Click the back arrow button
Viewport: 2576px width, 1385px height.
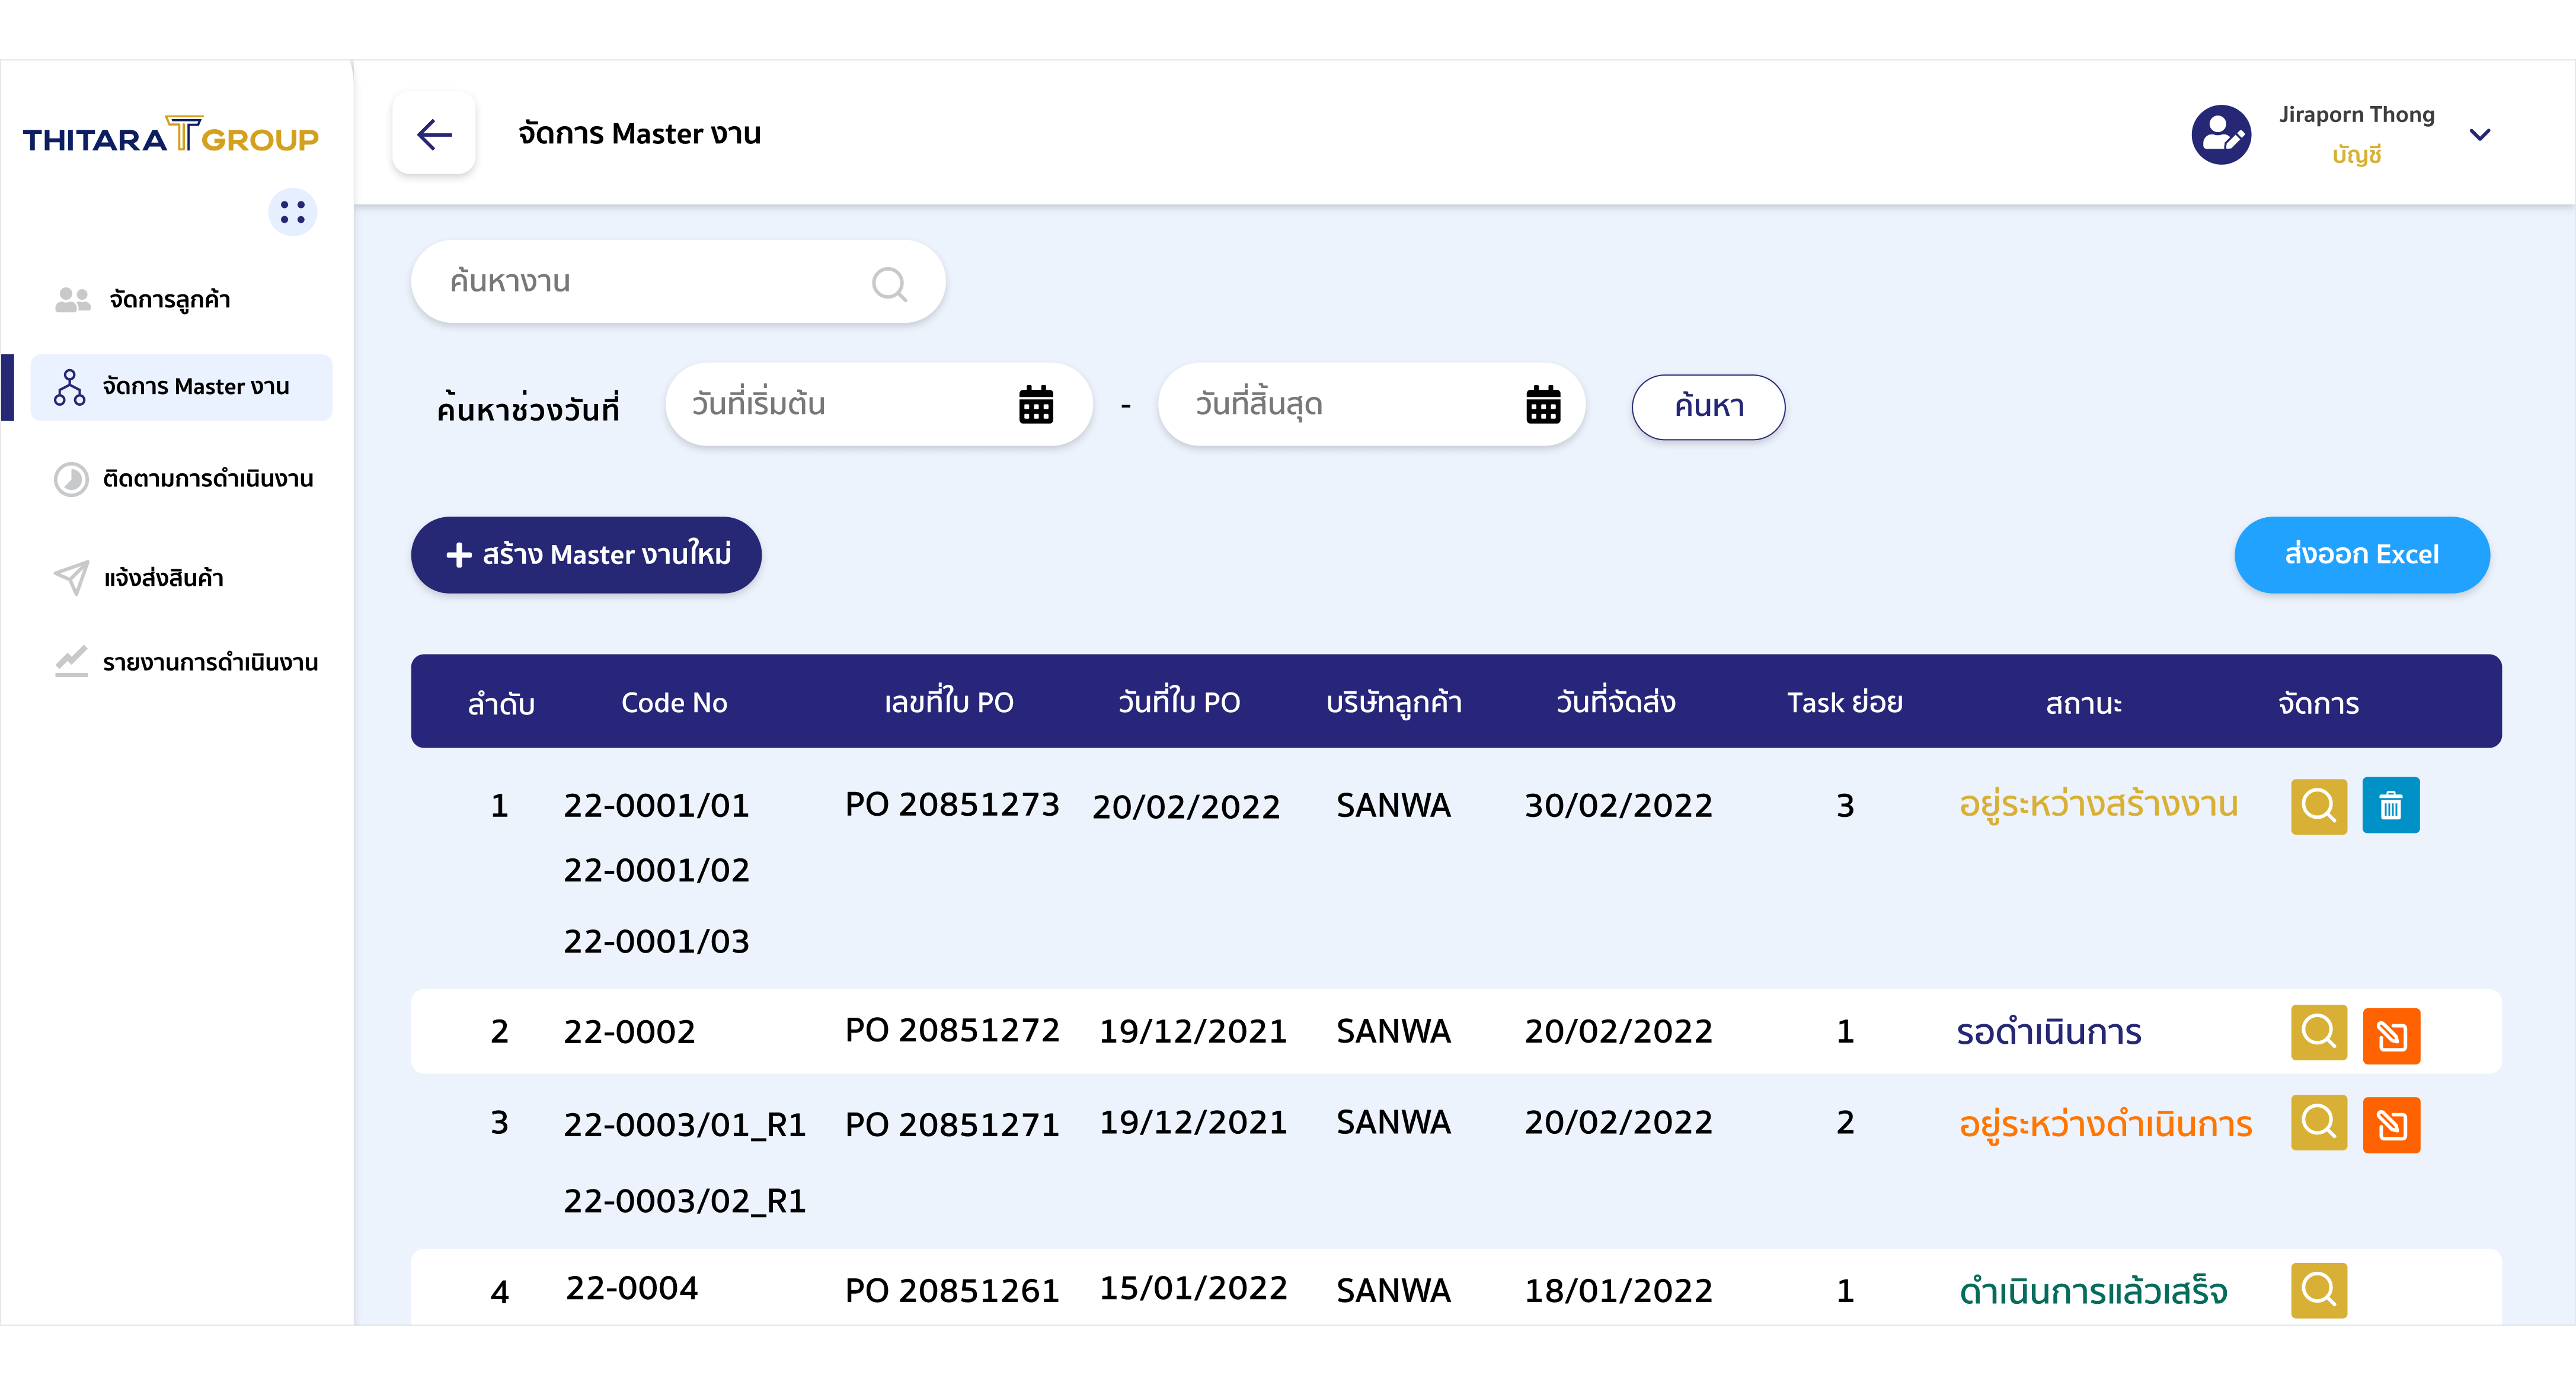coord(434,134)
